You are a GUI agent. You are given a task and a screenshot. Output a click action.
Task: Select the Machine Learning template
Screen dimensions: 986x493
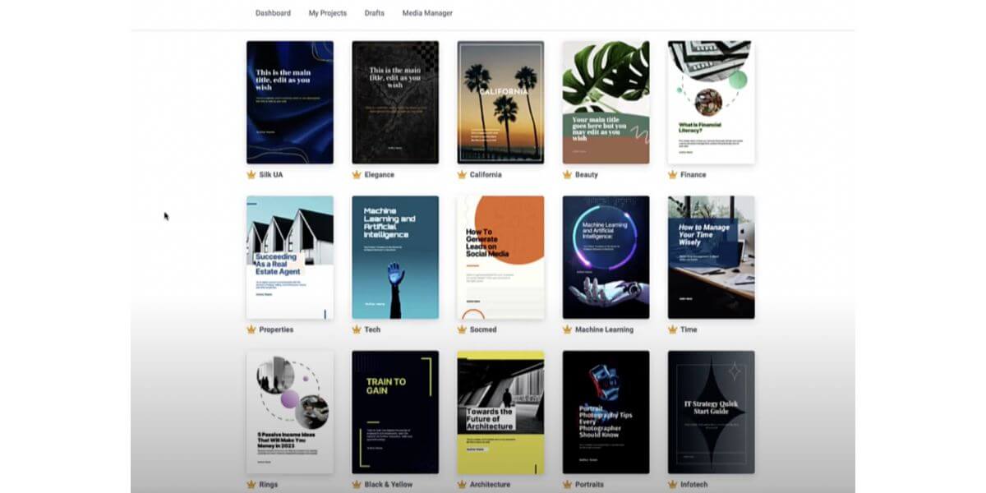point(606,256)
